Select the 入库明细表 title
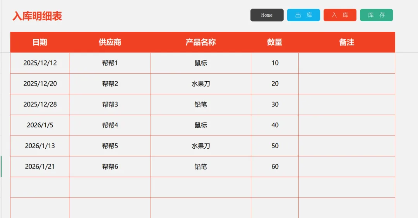This screenshot has height=218, width=418. coord(37,16)
